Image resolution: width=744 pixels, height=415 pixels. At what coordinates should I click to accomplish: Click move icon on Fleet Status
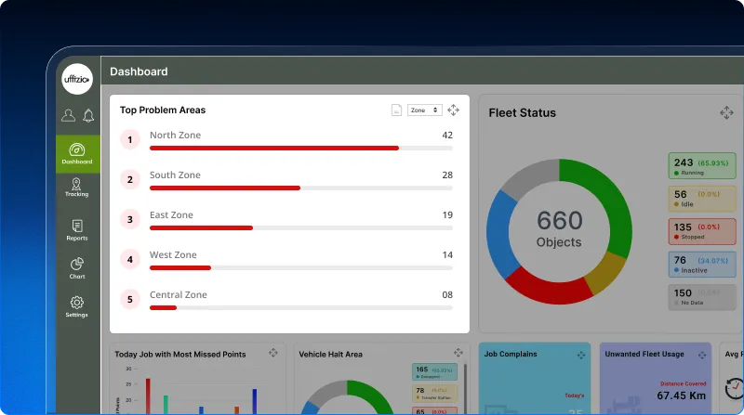click(x=726, y=112)
